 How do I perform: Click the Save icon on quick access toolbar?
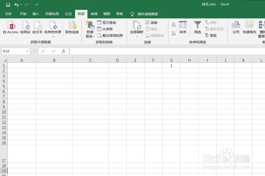point(8,4)
